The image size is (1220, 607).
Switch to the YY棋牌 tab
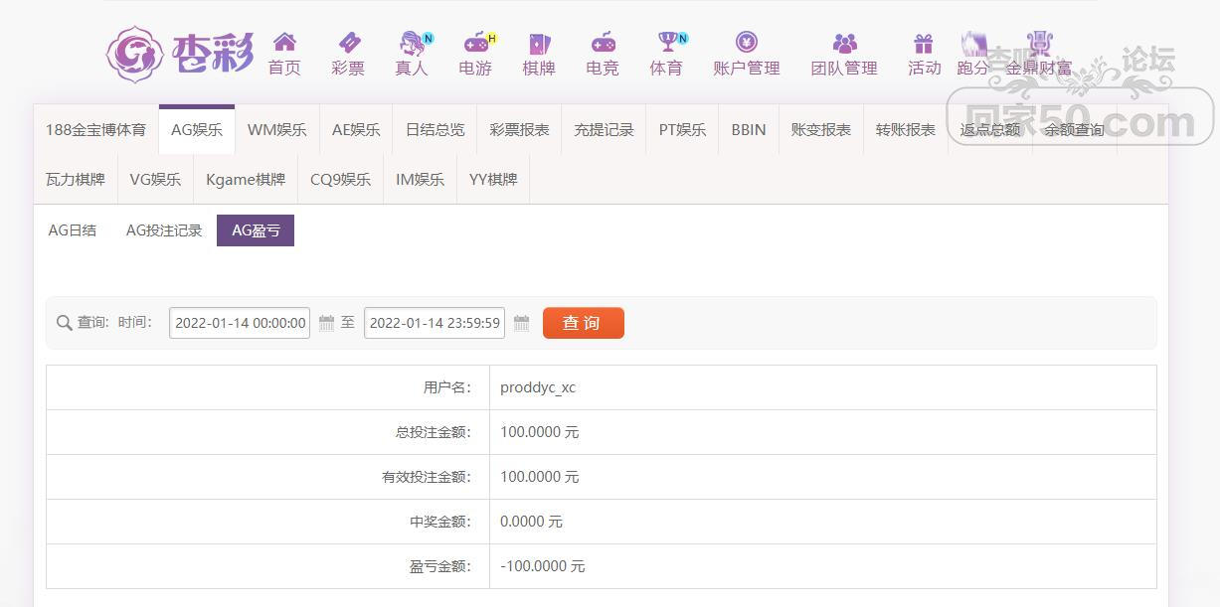pyautogui.click(x=493, y=180)
